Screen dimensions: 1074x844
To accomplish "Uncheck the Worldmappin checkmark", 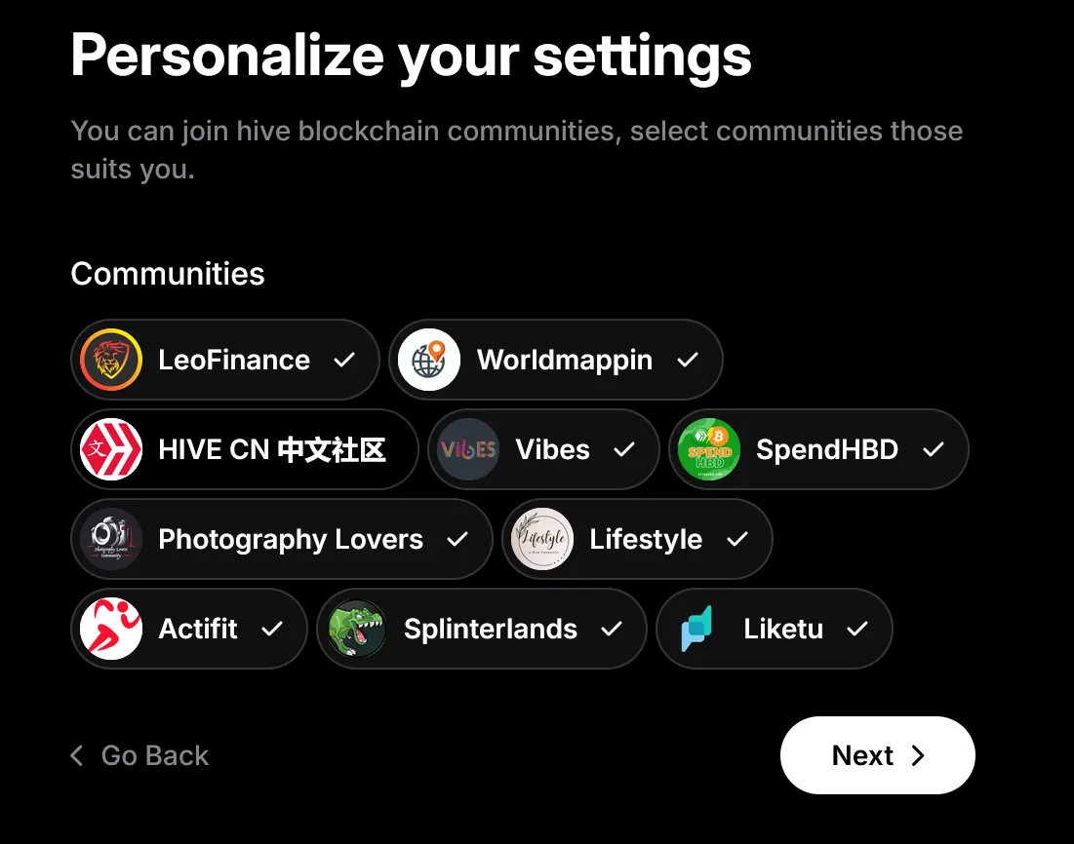I will pos(688,360).
